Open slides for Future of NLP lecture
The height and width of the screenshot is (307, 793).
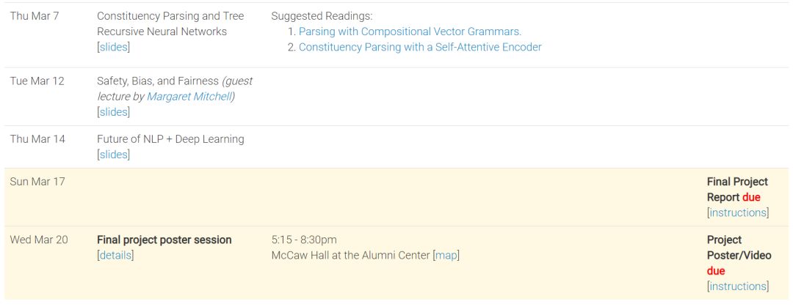pyautogui.click(x=114, y=155)
